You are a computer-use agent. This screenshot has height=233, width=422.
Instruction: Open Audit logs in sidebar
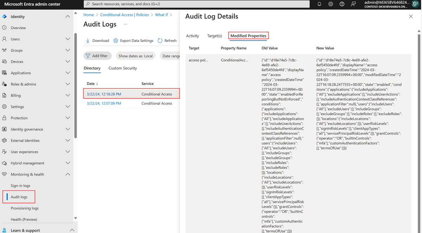(x=19, y=197)
